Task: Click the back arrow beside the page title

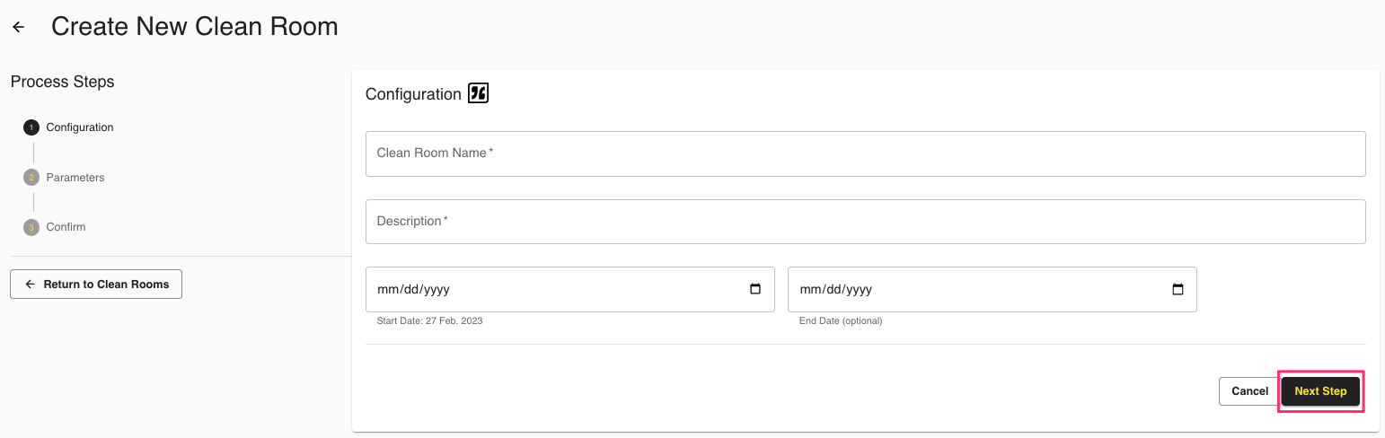Action: pos(18,28)
